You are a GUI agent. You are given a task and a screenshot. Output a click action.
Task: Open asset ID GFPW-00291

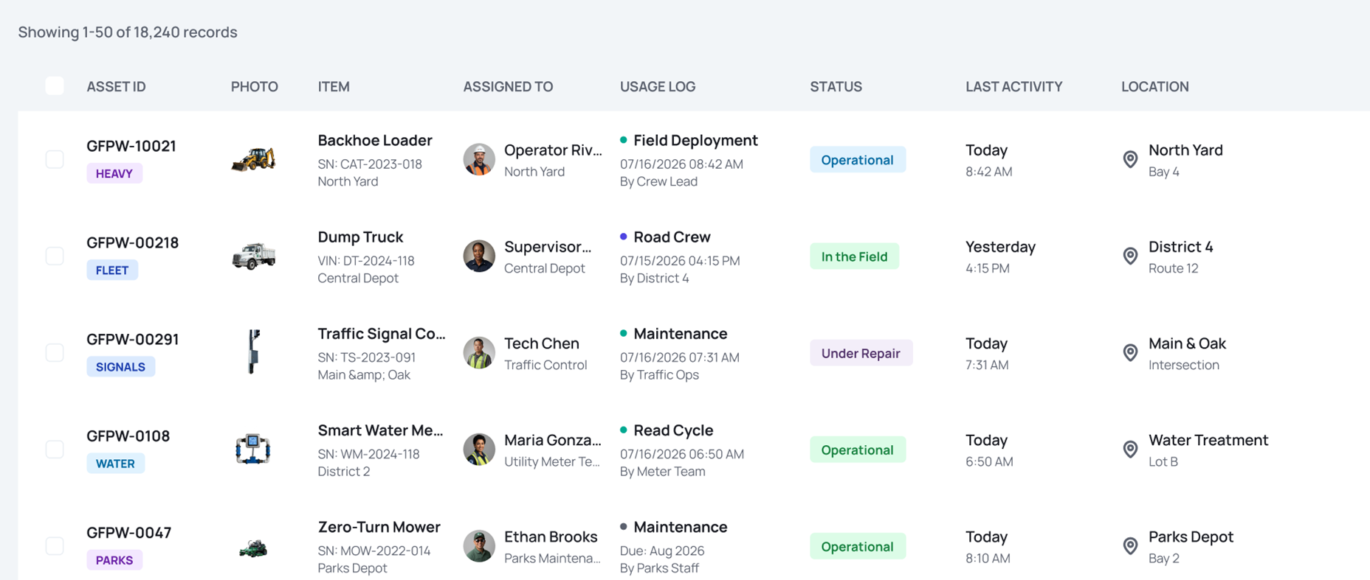tap(132, 339)
